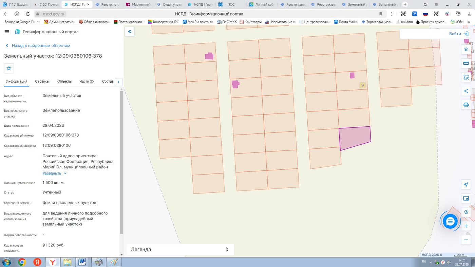This screenshot has height=267, width=475.
Task: Click the share map icon
Action: pos(466,91)
